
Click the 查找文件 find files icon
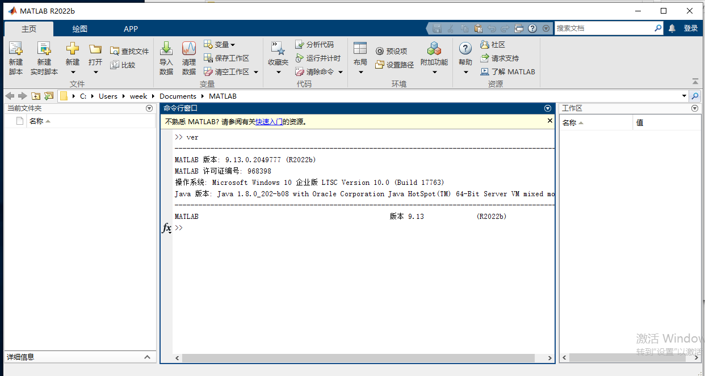[x=115, y=51]
